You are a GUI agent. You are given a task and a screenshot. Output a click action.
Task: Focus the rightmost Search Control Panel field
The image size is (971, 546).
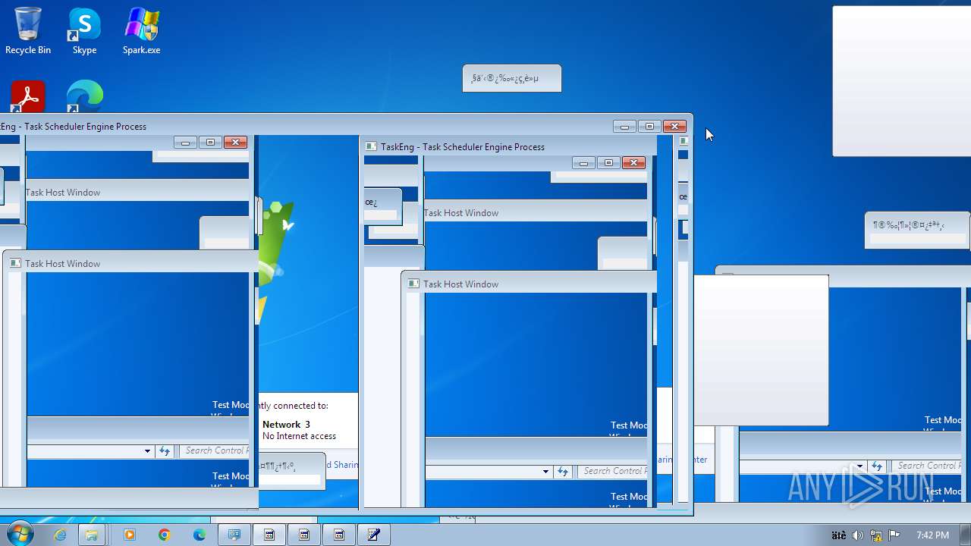pos(928,466)
